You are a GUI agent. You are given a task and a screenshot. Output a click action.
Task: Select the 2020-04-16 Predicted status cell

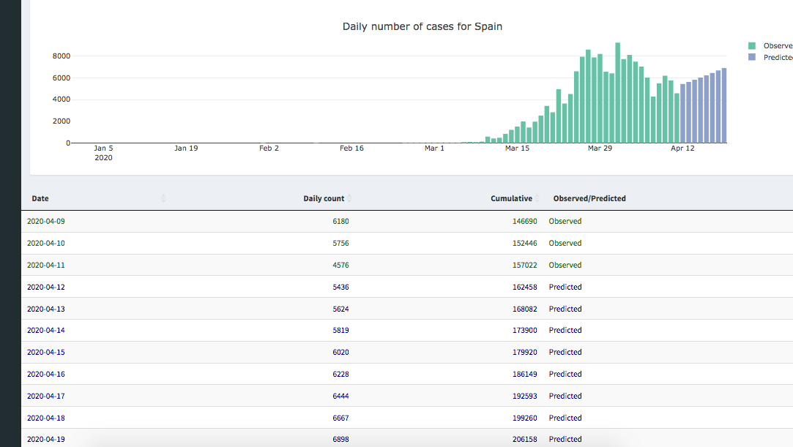pos(565,374)
